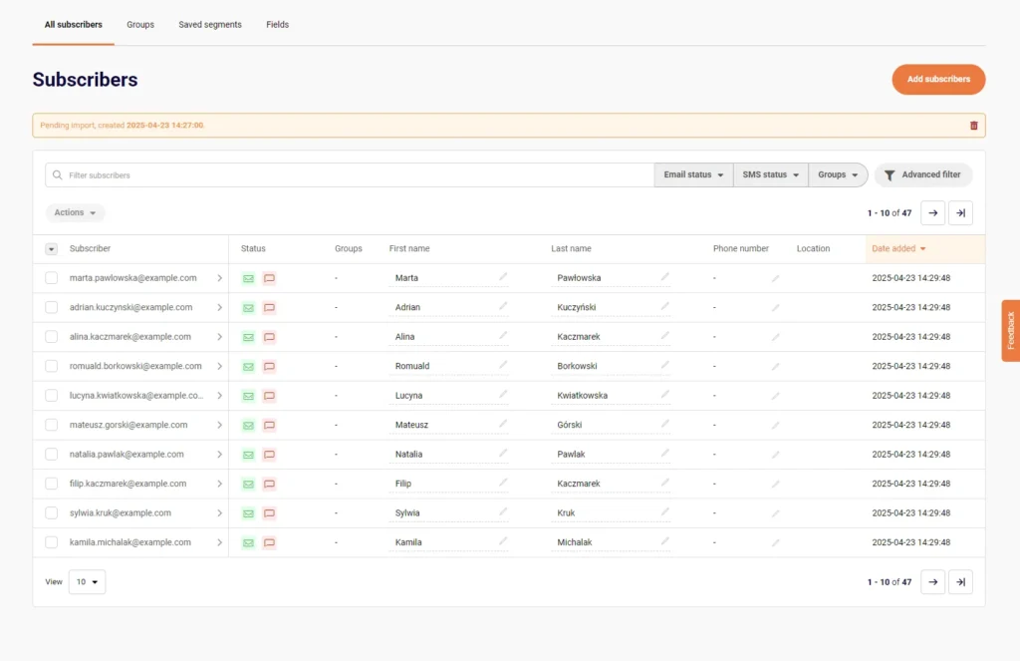
Task: Click the email status icon for romuald.borkowski
Action: point(248,367)
